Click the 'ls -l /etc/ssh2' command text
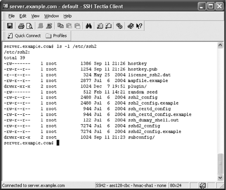The image size is (226, 190). click(76, 46)
